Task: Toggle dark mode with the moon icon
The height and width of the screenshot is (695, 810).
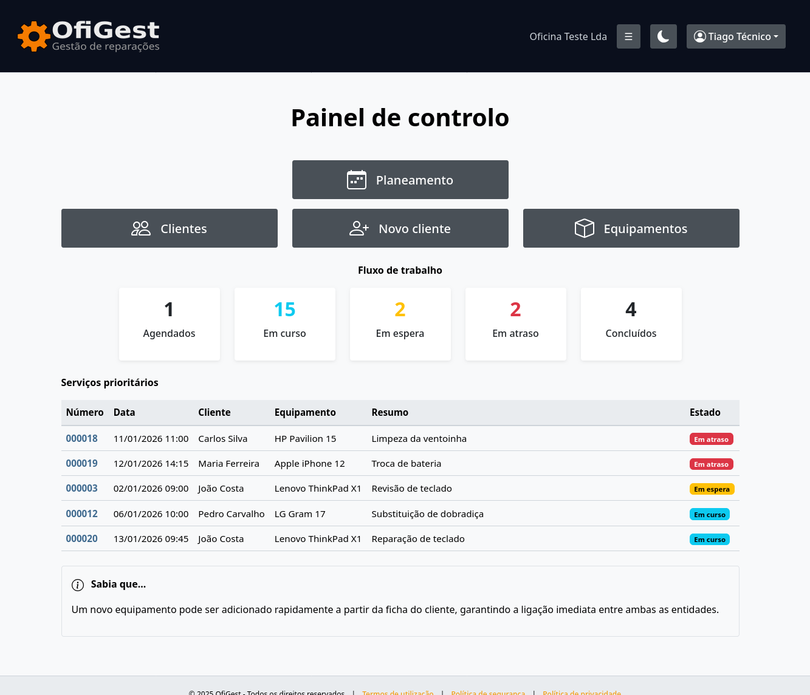Action: click(663, 36)
